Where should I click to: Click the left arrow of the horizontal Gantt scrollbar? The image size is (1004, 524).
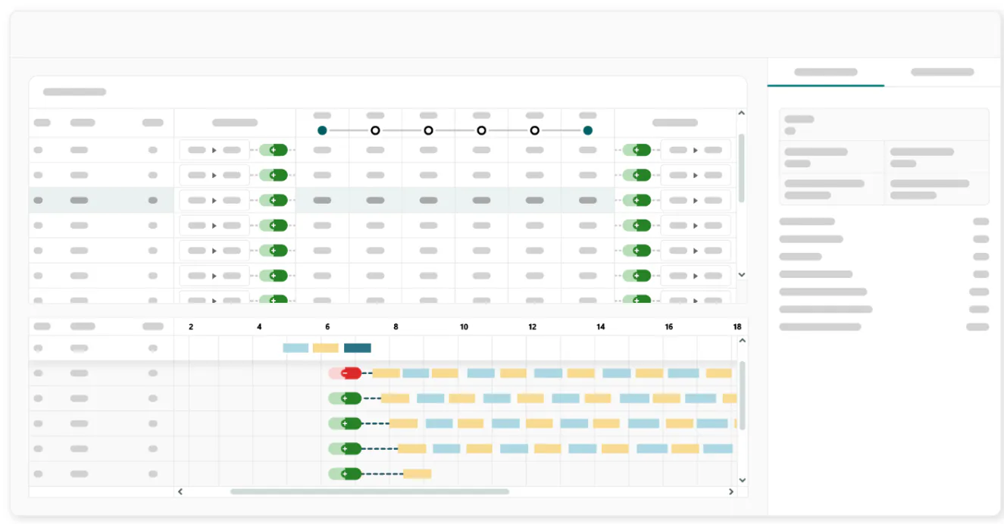[180, 491]
